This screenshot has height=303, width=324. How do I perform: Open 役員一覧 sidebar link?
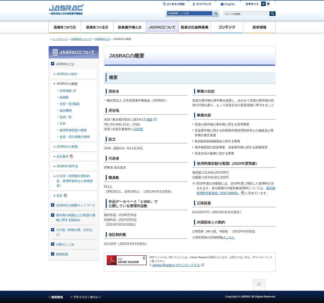66,117
